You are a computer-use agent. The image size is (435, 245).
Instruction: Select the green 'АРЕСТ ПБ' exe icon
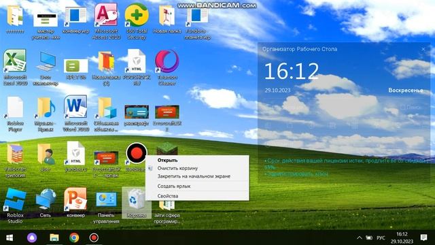(75, 69)
